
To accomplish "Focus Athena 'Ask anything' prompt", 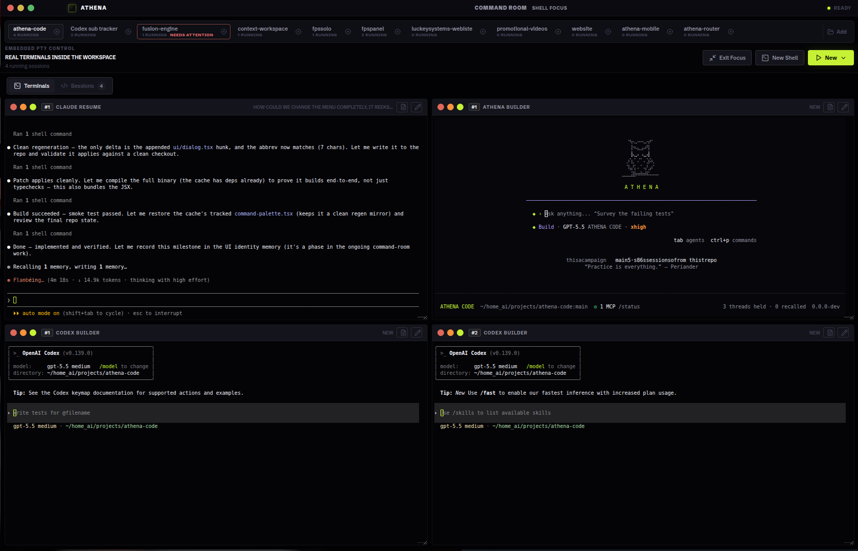I will 609,214.
